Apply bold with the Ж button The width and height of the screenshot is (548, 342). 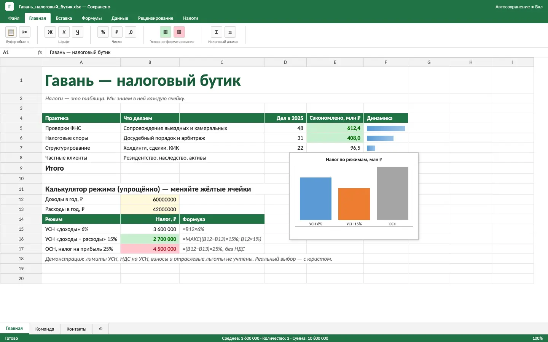pos(50,32)
